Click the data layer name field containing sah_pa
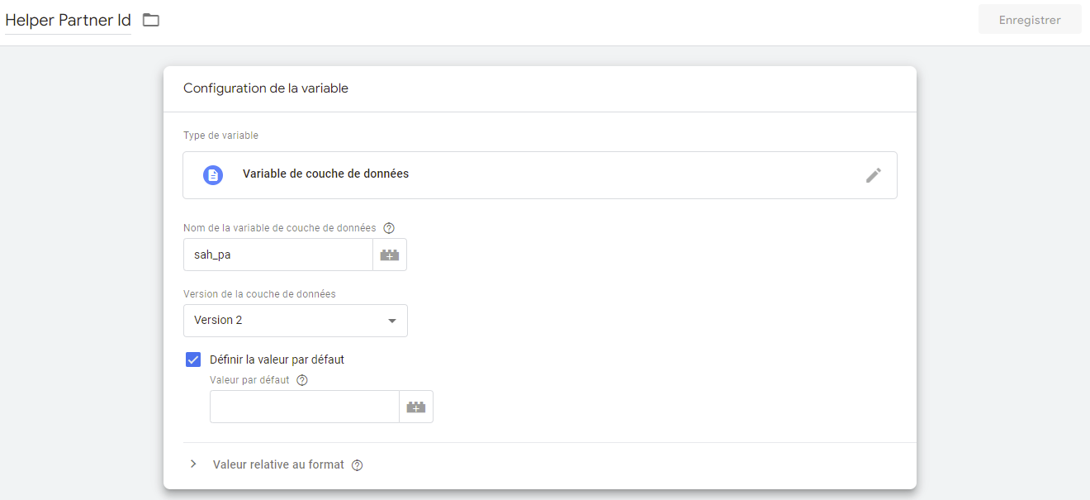1090x500 pixels. [x=277, y=255]
